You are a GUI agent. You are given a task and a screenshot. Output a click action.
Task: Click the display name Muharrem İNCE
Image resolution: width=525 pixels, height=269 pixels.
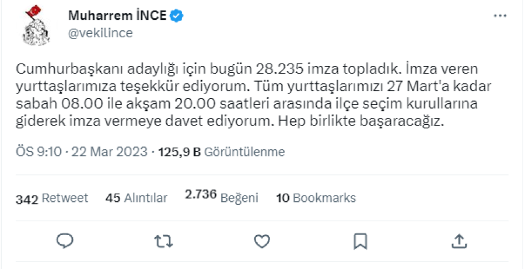click(x=117, y=16)
